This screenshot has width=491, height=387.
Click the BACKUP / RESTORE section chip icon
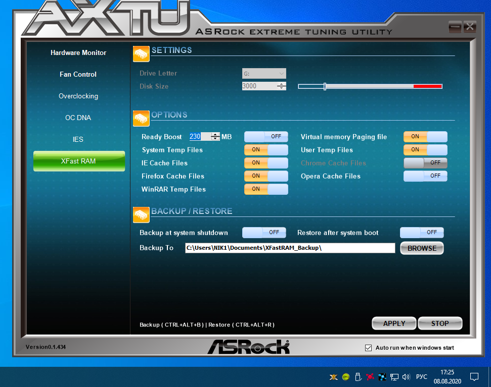coord(141,215)
